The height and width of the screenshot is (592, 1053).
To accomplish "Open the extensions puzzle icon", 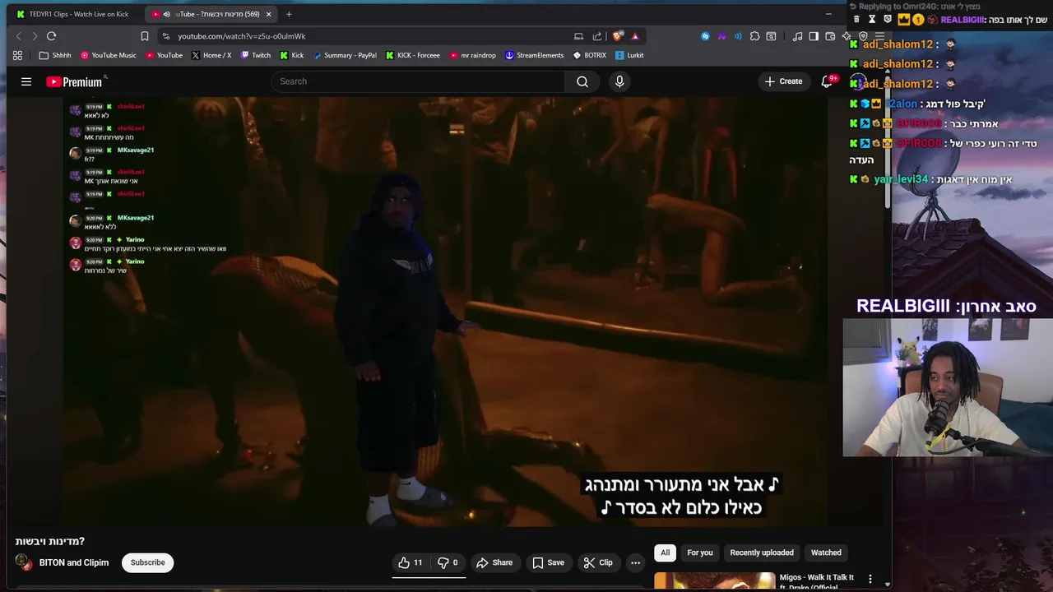I will (x=754, y=36).
